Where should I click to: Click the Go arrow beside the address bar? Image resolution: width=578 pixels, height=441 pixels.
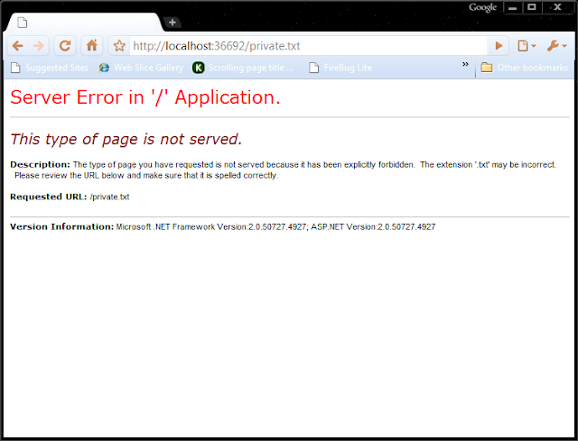tap(499, 46)
